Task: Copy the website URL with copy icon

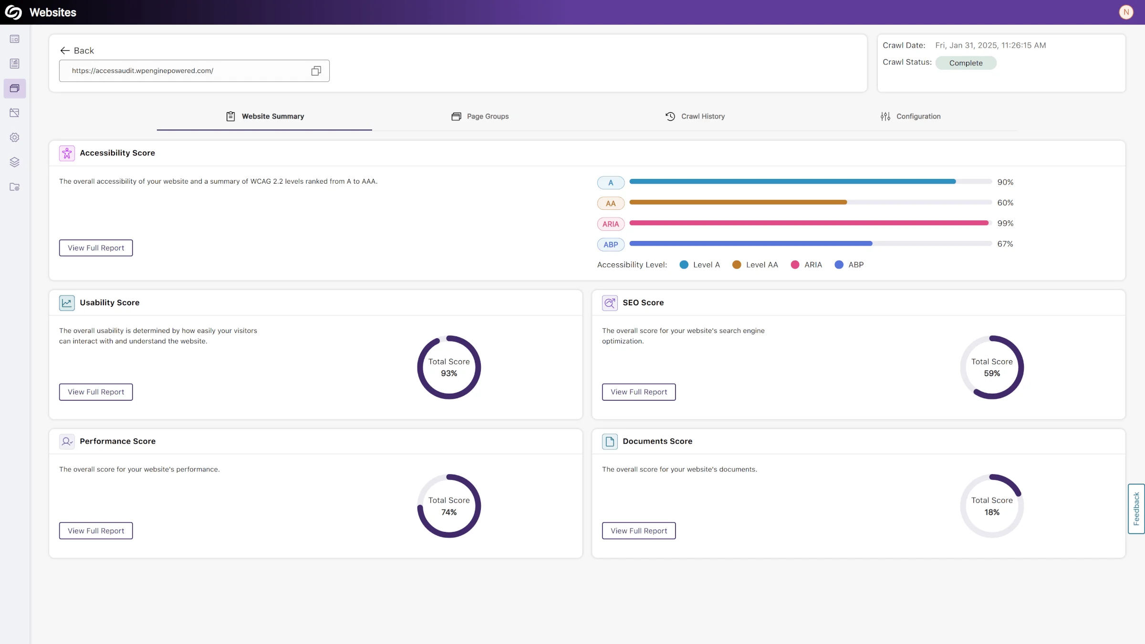Action: point(316,71)
